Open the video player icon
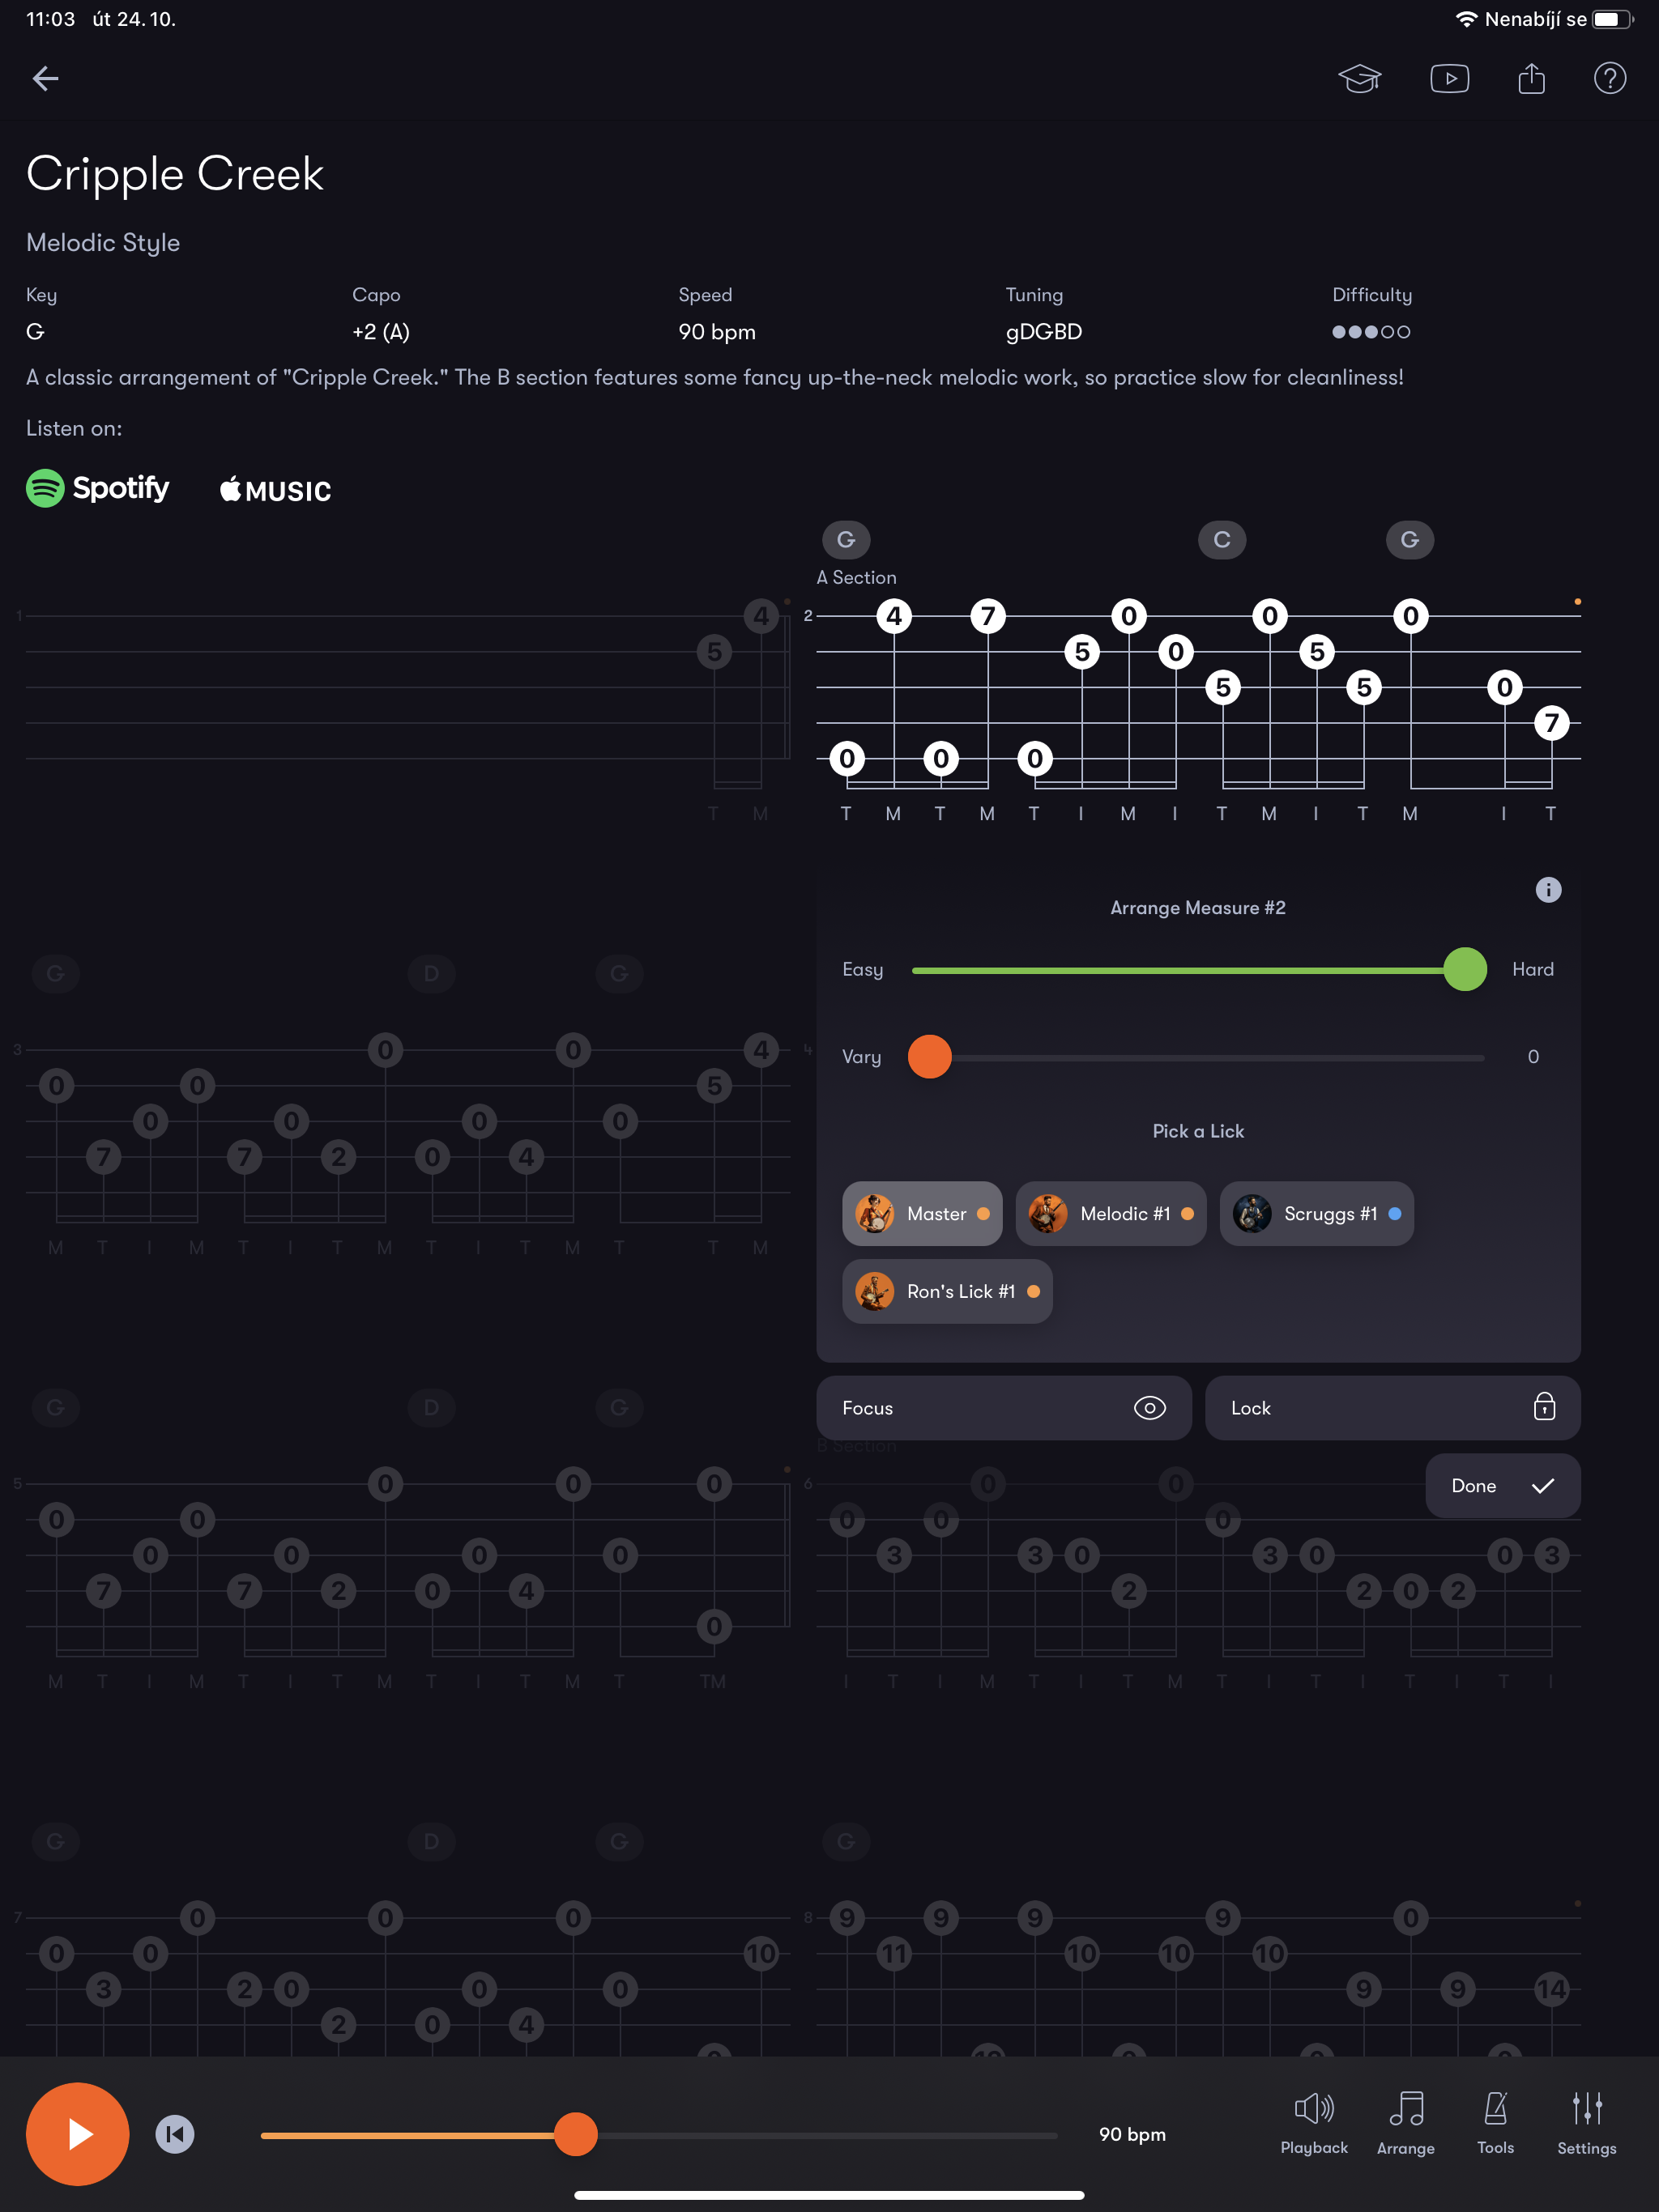This screenshot has width=1659, height=2212. coord(1450,78)
